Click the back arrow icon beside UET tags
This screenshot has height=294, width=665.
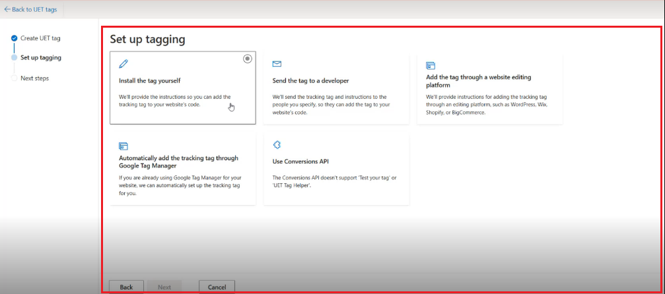tap(7, 9)
